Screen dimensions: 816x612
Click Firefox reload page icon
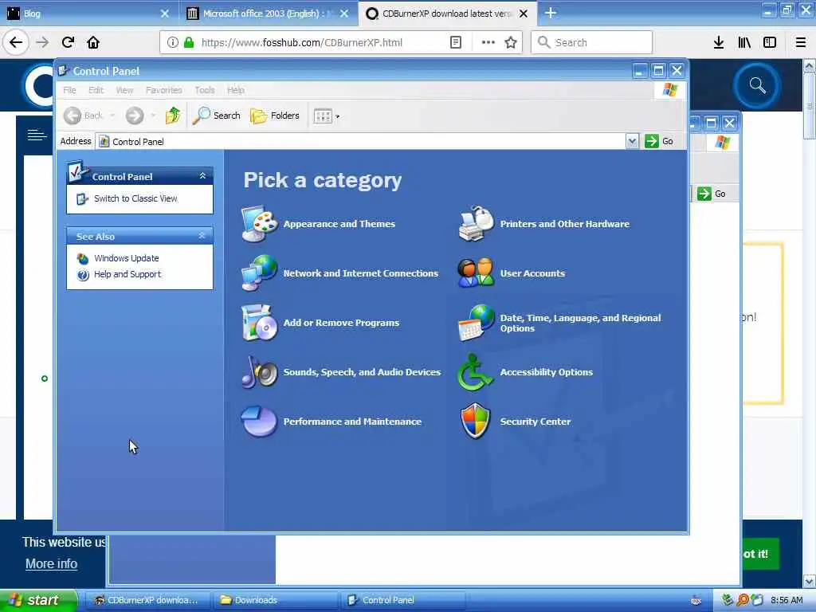pyautogui.click(x=68, y=42)
